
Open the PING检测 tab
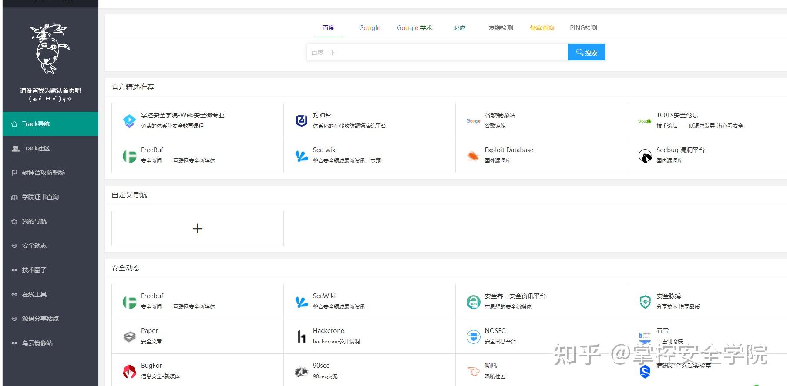(583, 28)
